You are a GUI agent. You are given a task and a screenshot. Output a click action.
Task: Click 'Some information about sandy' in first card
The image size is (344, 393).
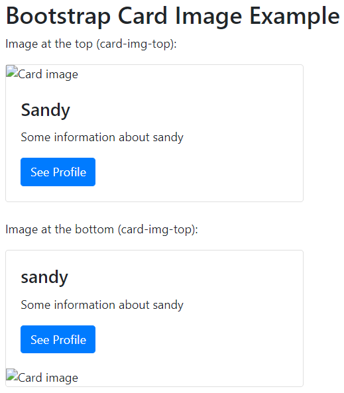pyautogui.click(x=102, y=137)
